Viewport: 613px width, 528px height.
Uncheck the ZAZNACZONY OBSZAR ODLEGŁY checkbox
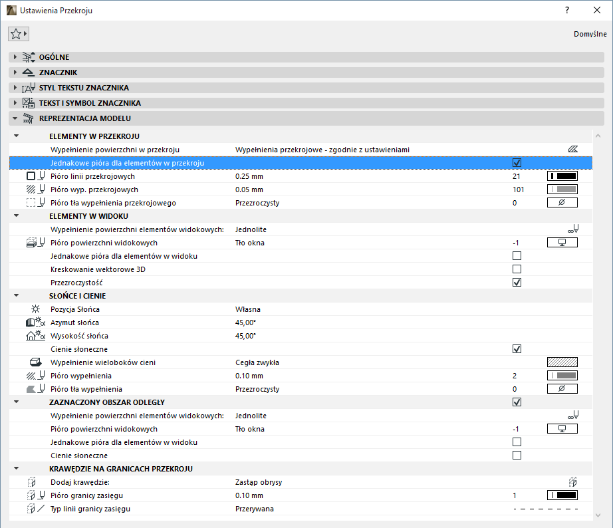517,402
